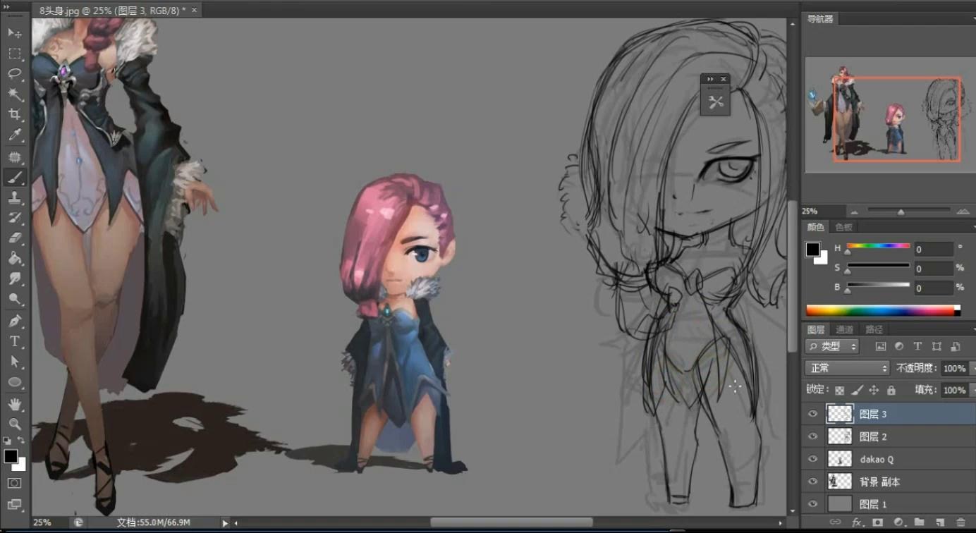Toggle Quick Mask mode
976x533 pixels.
(14, 484)
